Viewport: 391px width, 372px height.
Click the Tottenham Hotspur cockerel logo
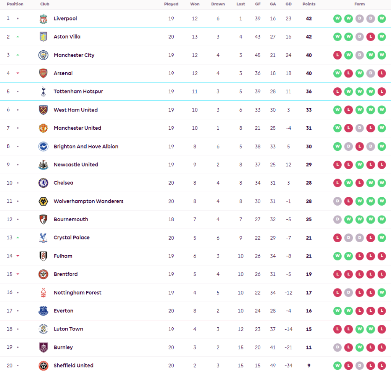click(43, 92)
